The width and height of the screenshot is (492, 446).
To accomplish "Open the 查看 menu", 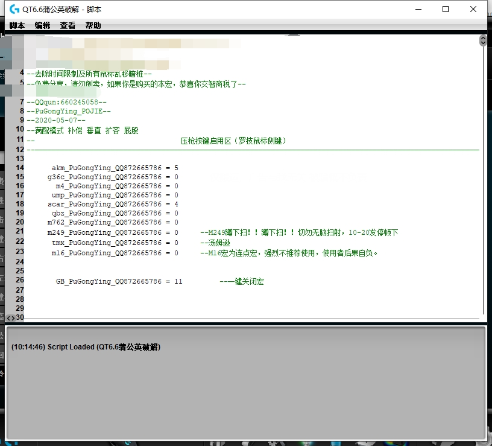I will pos(68,25).
